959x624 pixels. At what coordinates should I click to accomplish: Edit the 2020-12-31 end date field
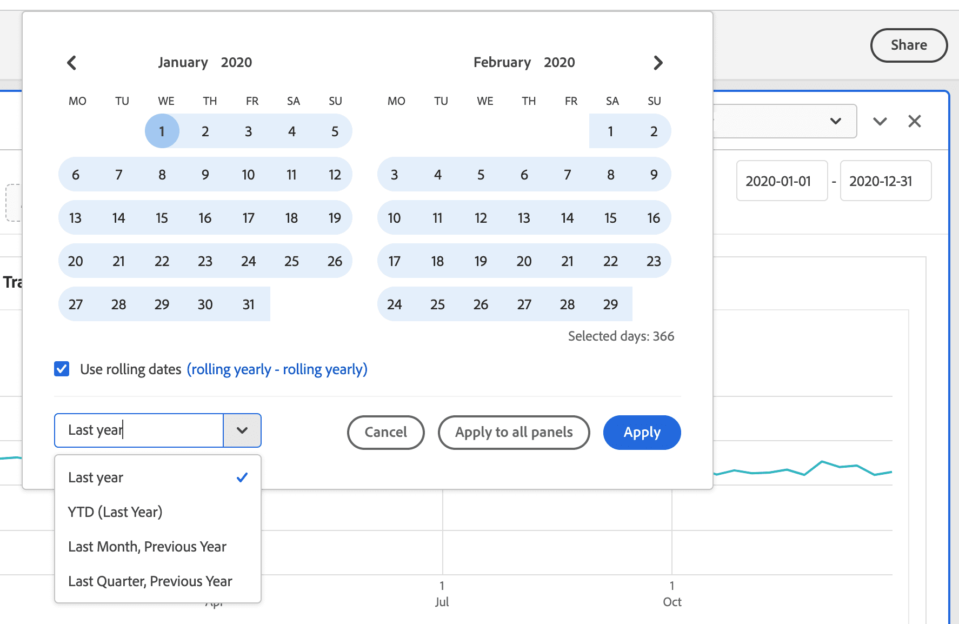click(x=885, y=181)
